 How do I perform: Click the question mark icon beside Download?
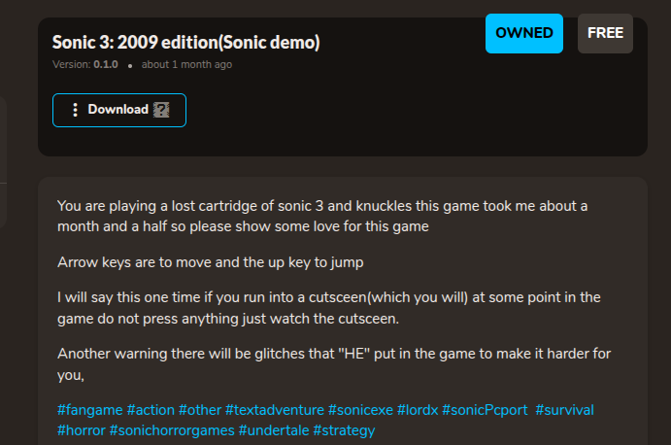(x=161, y=110)
